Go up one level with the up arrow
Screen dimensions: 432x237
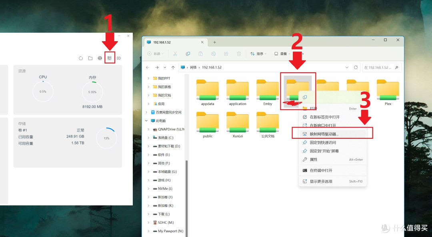(173, 68)
